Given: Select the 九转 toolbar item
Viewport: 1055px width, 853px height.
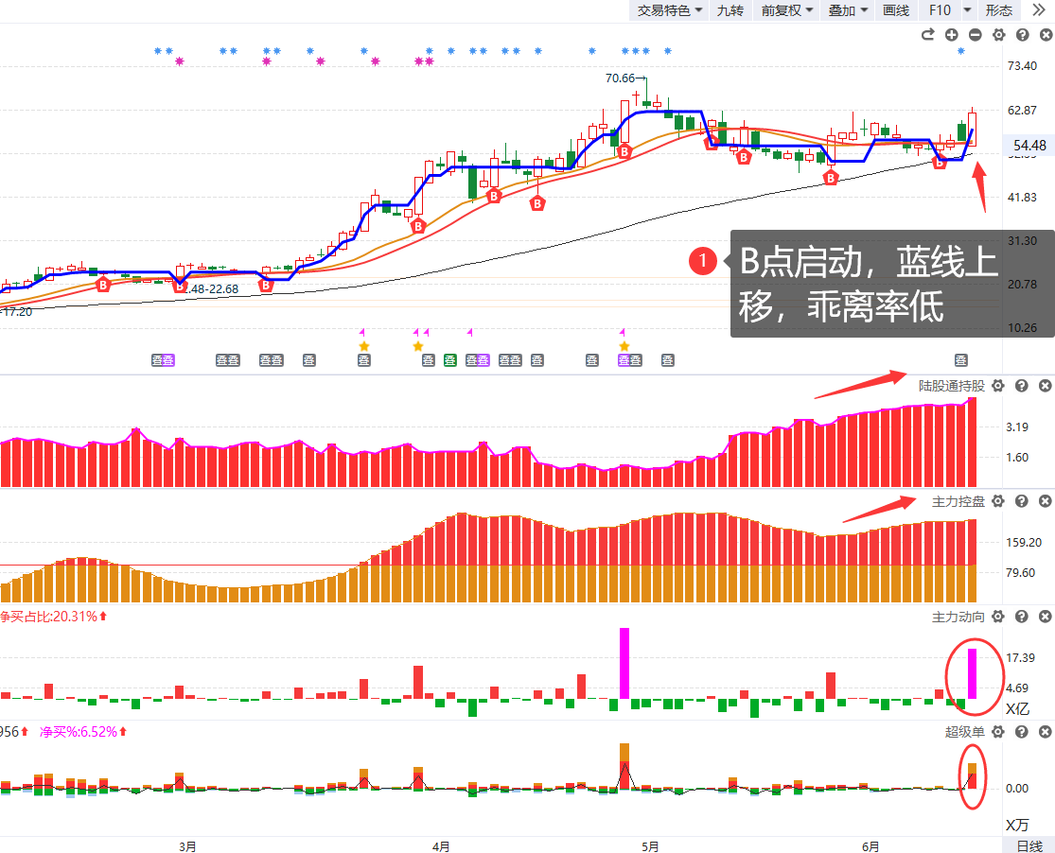Looking at the screenshot, I should (730, 10).
